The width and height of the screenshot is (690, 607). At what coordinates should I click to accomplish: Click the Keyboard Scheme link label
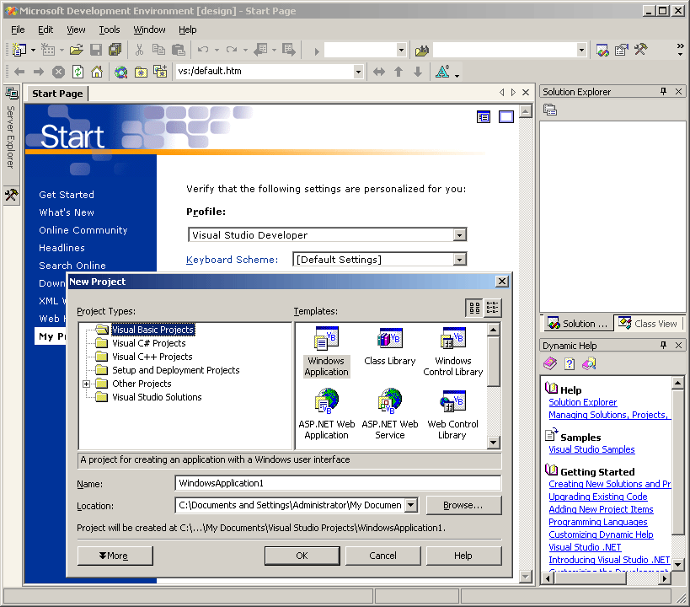point(232,260)
